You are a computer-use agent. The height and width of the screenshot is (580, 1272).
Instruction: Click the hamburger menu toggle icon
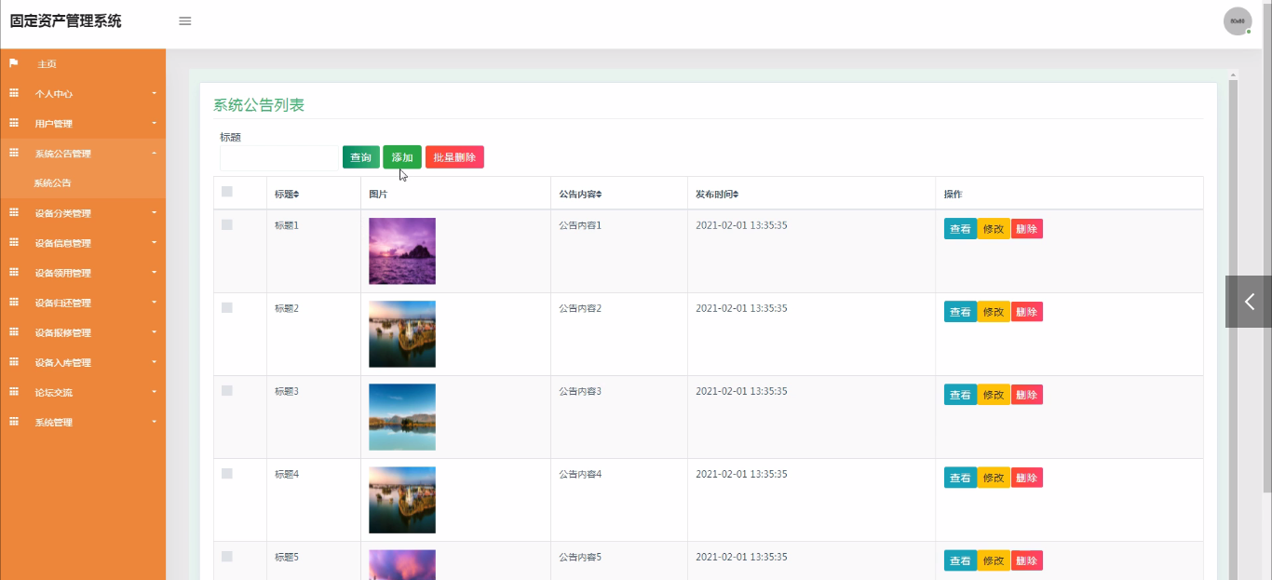[x=185, y=20]
